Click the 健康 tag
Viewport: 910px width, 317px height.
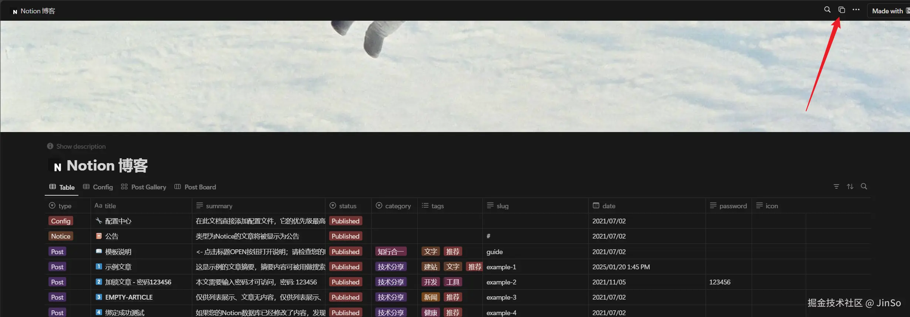coord(430,313)
